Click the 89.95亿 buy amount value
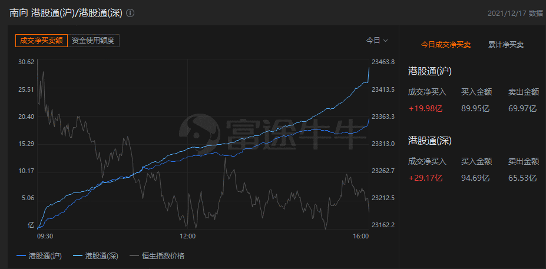Image resolution: width=546 pixels, height=269 pixels. pos(475,108)
